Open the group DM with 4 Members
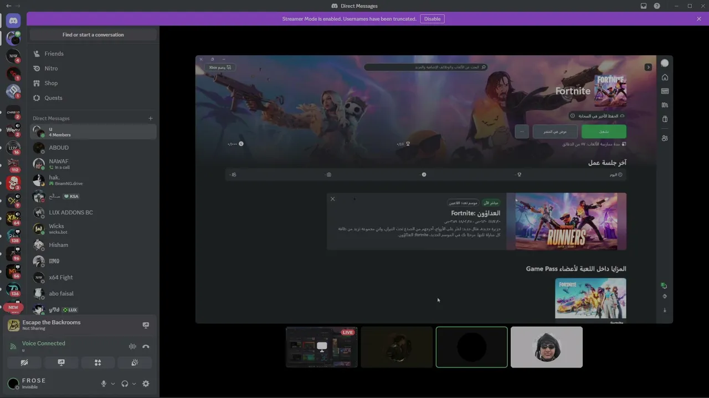The height and width of the screenshot is (398, 709). [93, 132]
